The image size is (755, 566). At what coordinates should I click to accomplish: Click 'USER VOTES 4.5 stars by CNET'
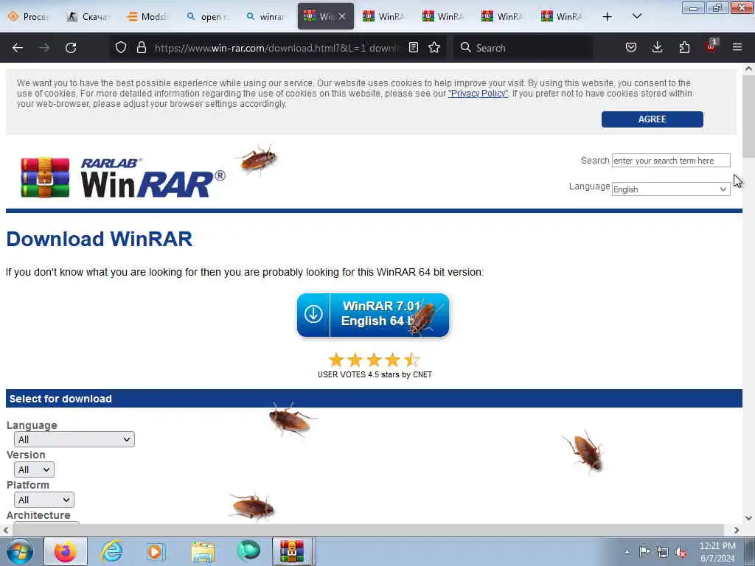click(x=375, y=374)
